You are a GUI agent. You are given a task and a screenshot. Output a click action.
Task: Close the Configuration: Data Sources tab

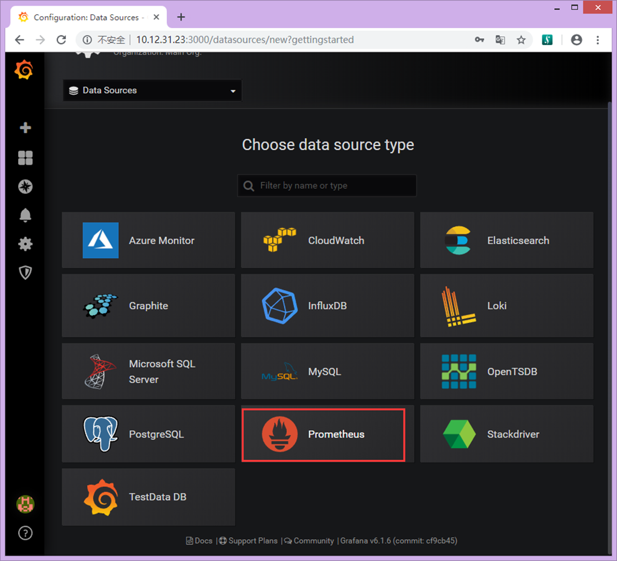tap(156, 17)
